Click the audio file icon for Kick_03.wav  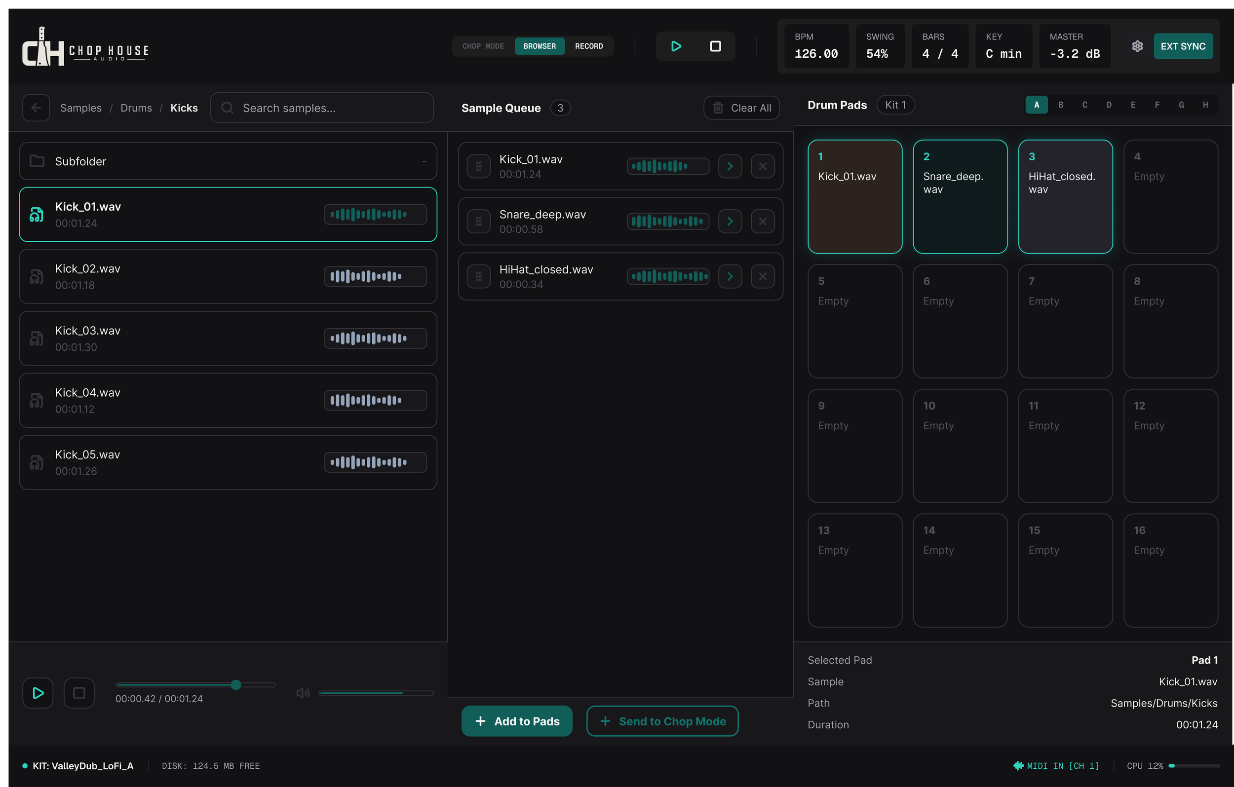click(37, 338)
